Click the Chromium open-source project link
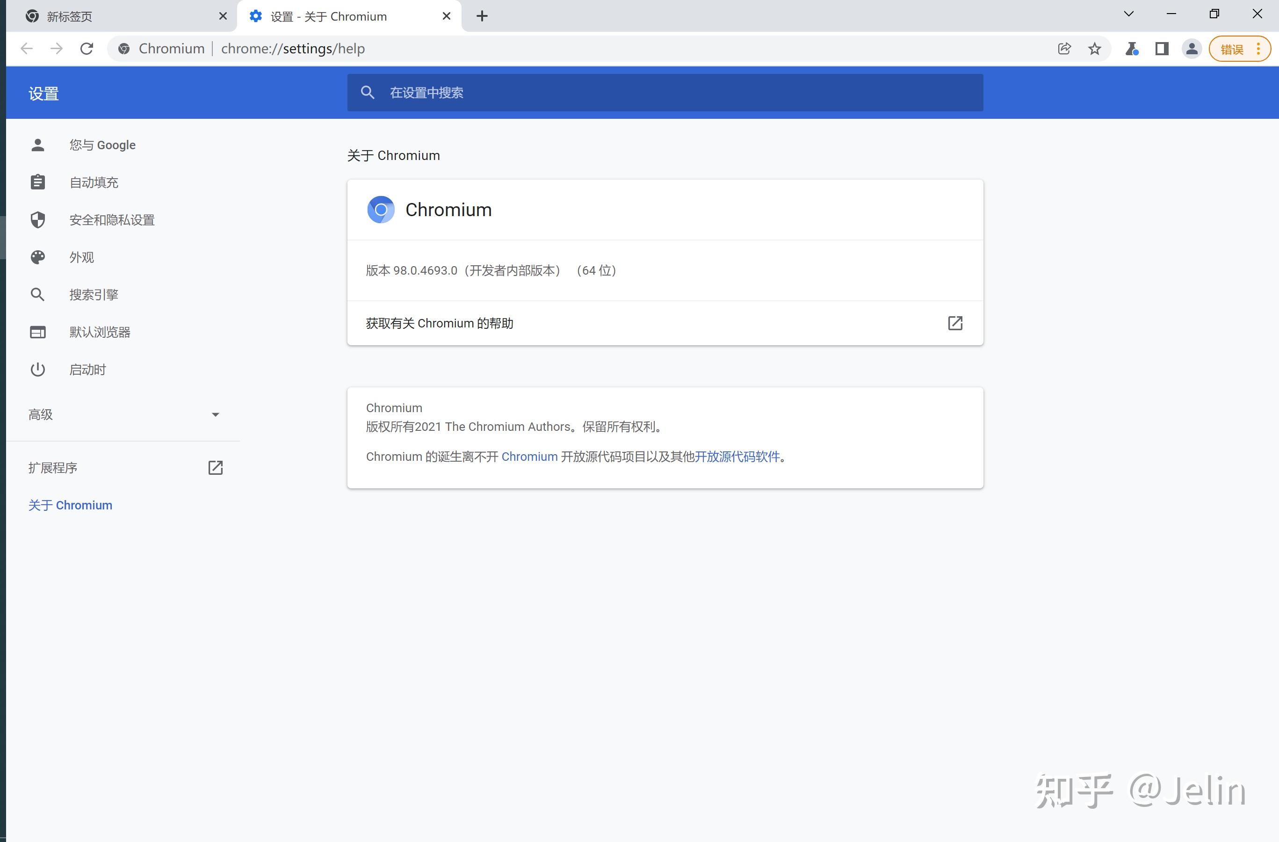 click(529, 457)
